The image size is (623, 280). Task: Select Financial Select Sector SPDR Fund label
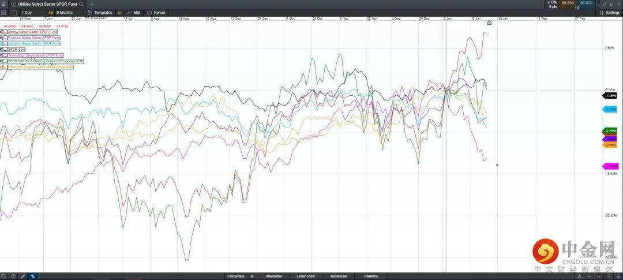(x=34, y=38)
